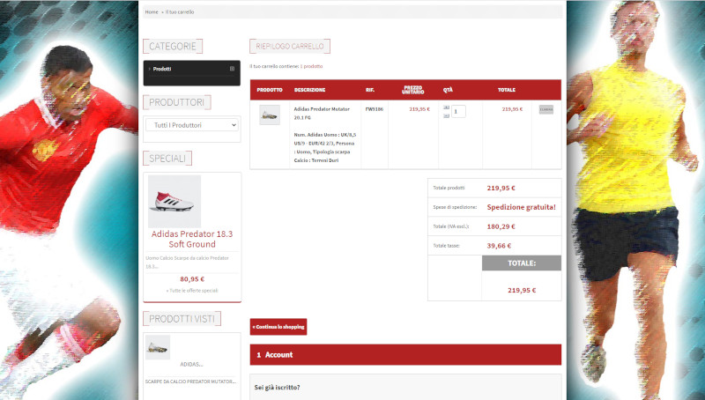This screenshot has width=705, height=400.
Task: Click the Sei già iscritto? heading
Action: [277, 388]
